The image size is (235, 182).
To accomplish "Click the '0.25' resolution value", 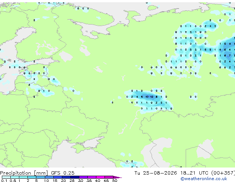I will coord(69,173).
